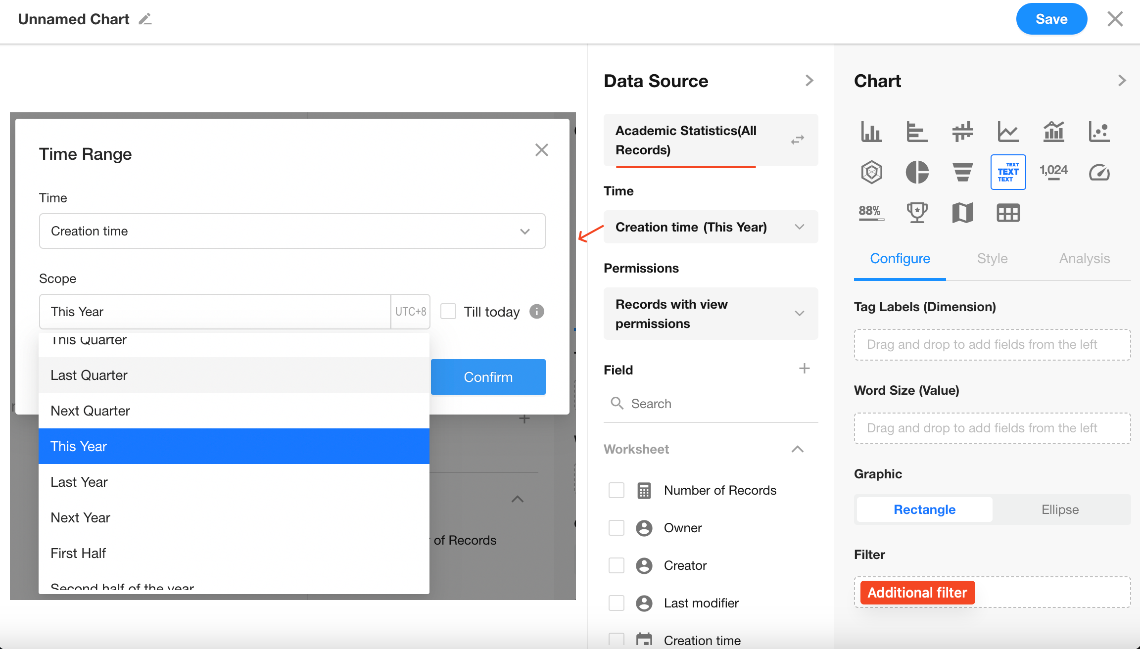Image resolution: width=1140 pixels, height=649 pixels.
Task: Switch to the Style tab
Action: [x=992, y=258]
